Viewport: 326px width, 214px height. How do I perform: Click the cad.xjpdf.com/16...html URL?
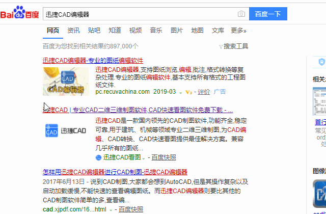click(x=74, y=209)
